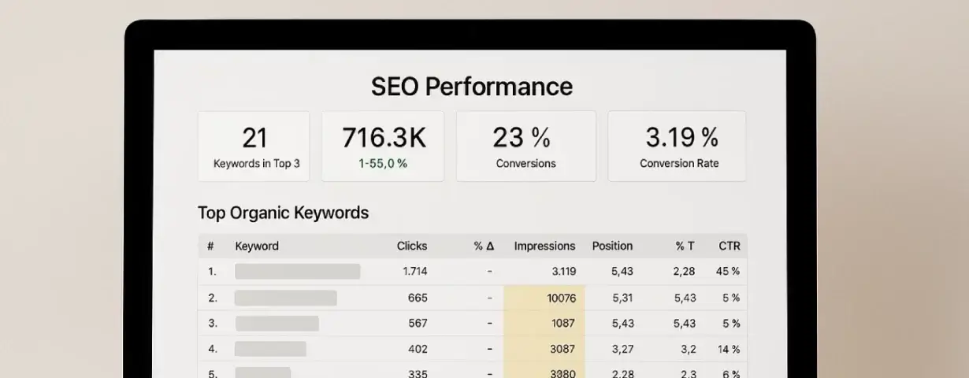This screenshot has height=378, width=969.
Task: Select the 716.3K metric card
Action: pyautogui.click(x=383, y=146)
